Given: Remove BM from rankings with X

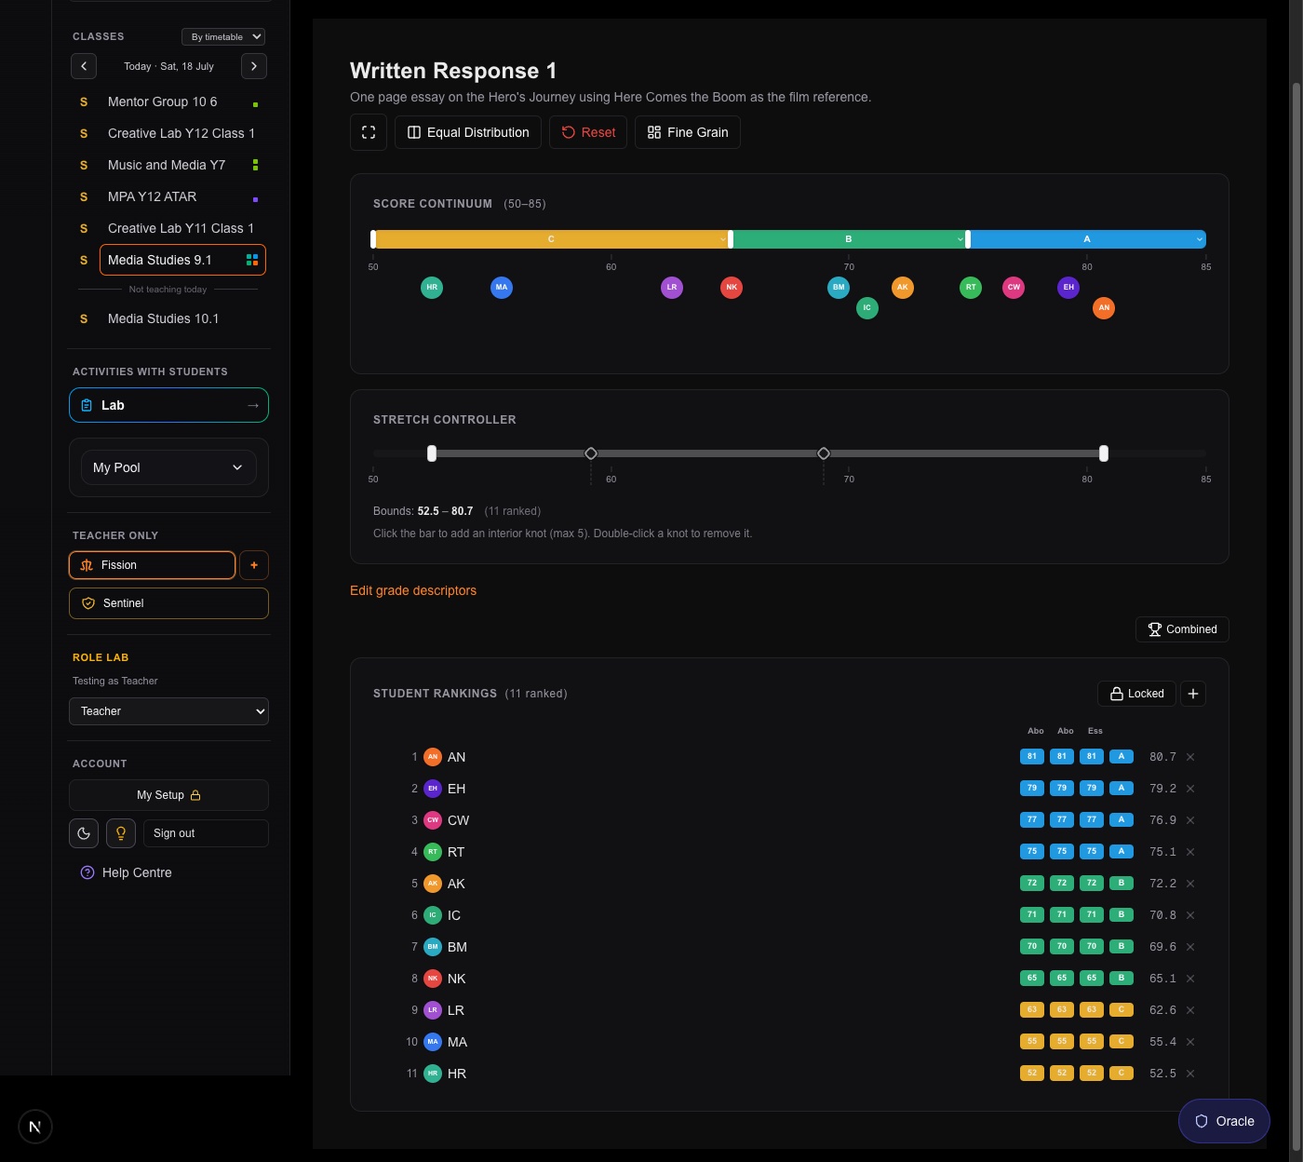Looking at the screenshot, I should pyautogui.click(x=1190, y=947).
